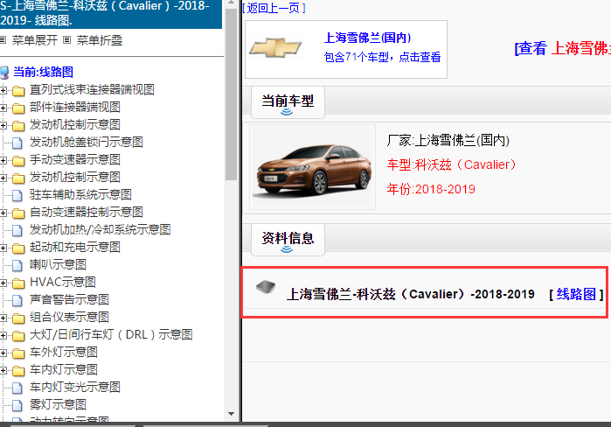Click the Chevrolet bowtie logo
The image size is (611, 427).
pyautogui.click(x=275, y=48)
